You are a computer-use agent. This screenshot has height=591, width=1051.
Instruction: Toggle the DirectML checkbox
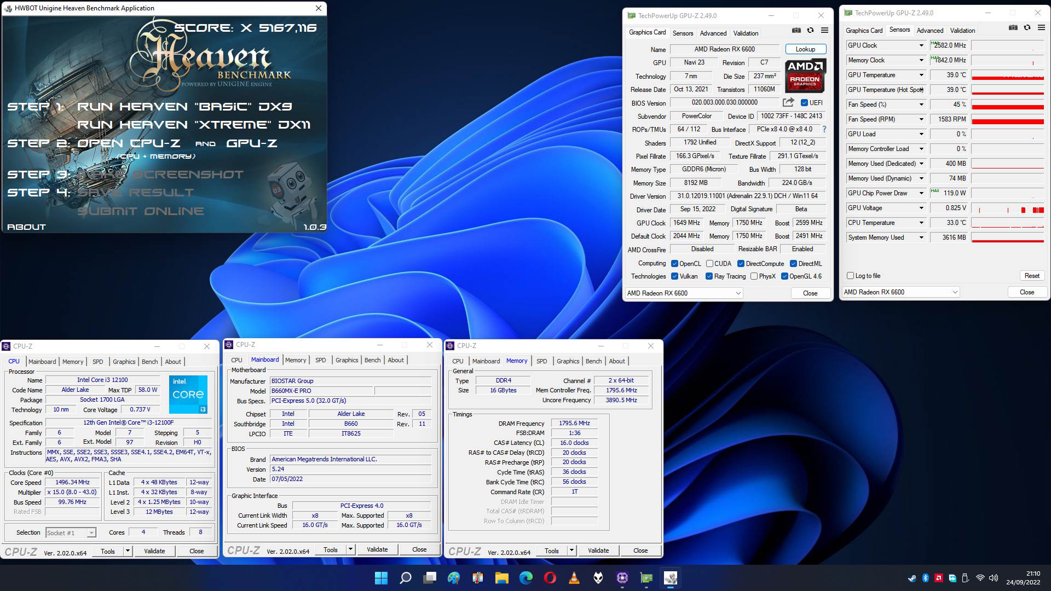(793, 263)
